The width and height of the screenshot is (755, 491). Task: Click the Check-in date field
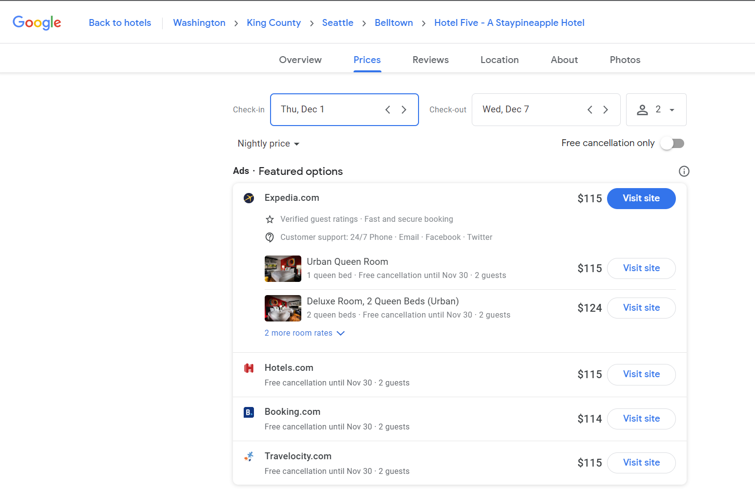tap(327, 110)
